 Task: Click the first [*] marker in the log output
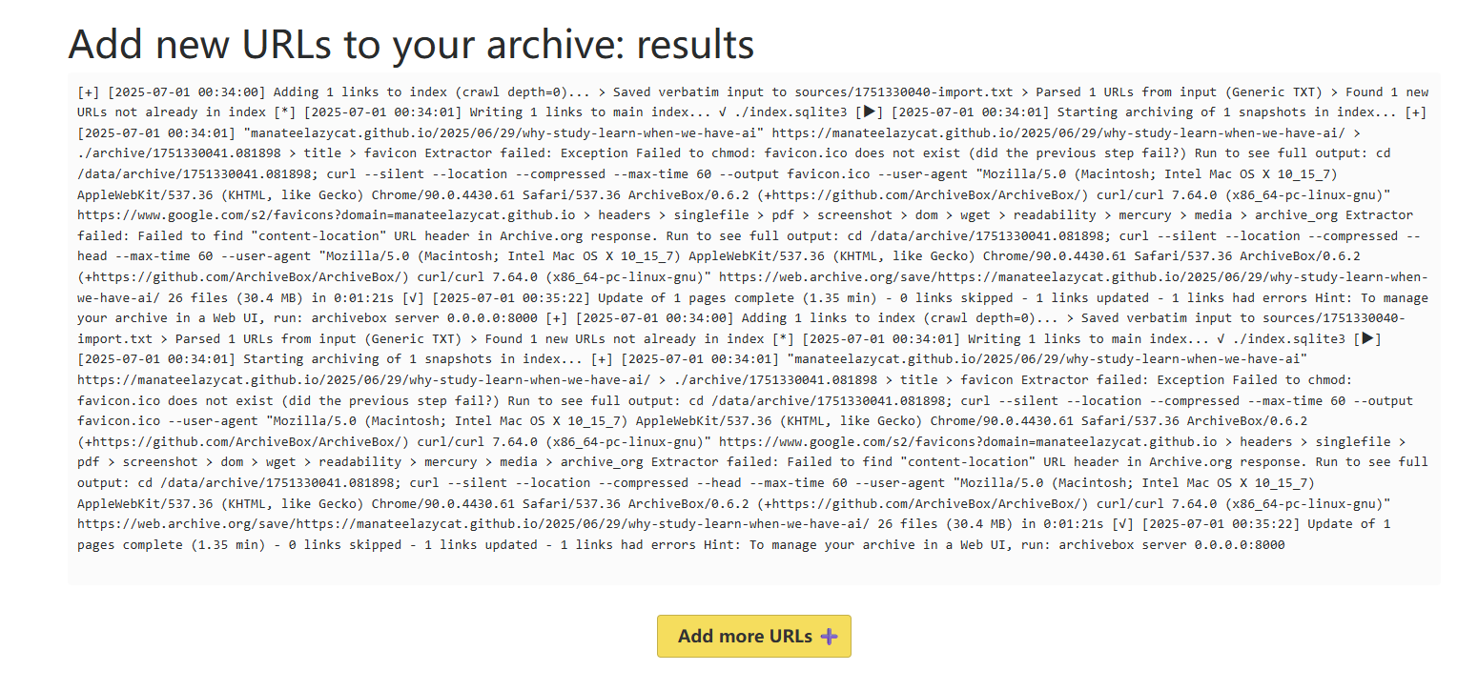(285, 112)
